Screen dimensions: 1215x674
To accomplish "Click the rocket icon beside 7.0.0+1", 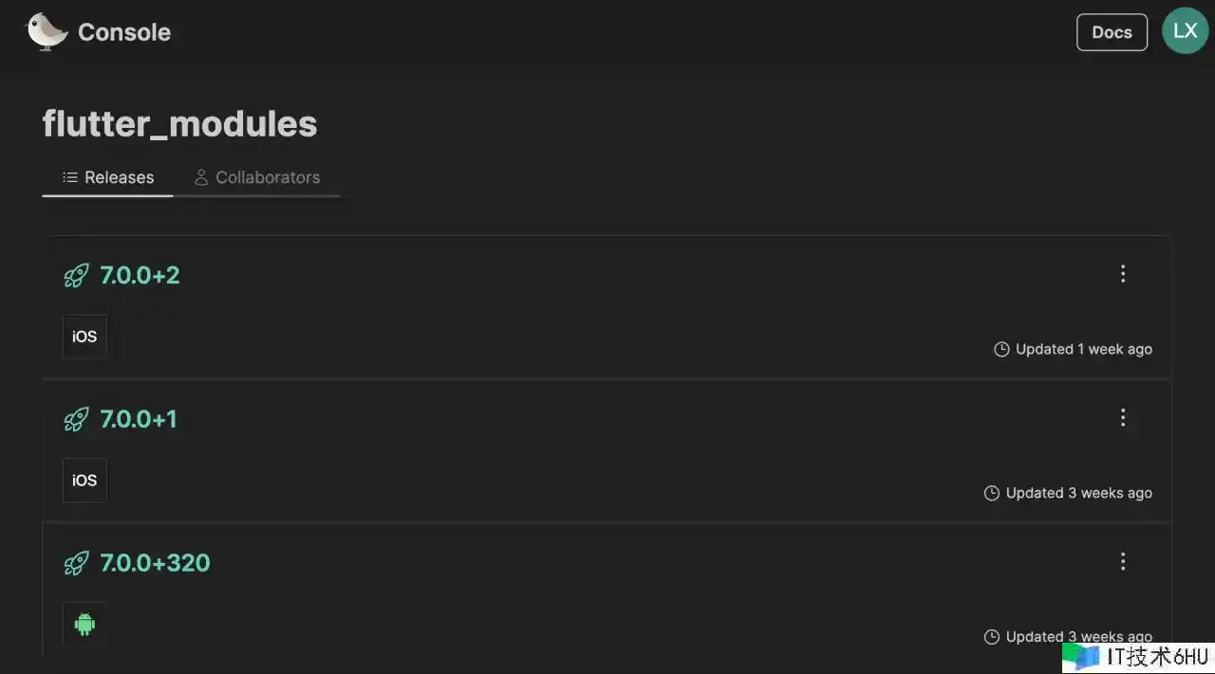I will [x=76, y=419].
